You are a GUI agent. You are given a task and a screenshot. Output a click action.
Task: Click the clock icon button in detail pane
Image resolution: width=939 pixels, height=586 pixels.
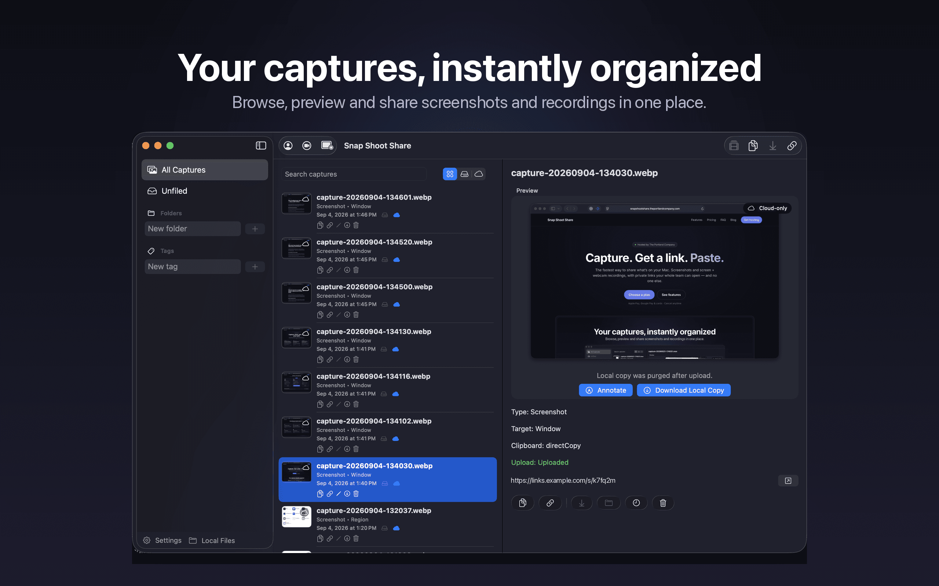(636, 503)
